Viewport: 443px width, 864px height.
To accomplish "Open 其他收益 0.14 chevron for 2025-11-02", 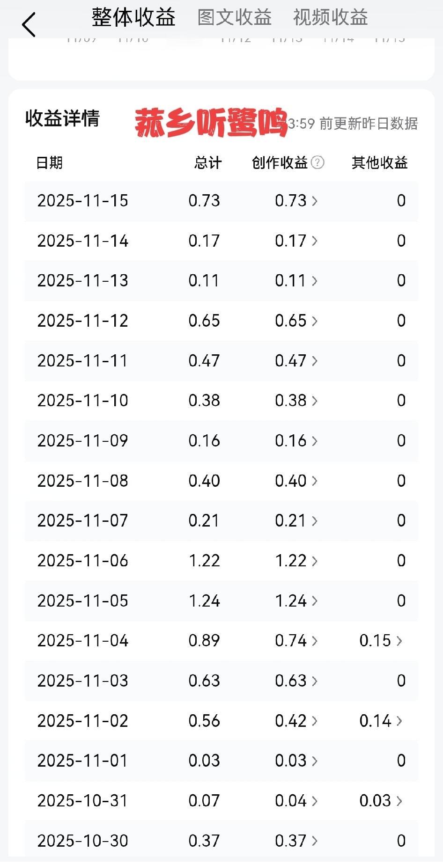I will [381, 721].
